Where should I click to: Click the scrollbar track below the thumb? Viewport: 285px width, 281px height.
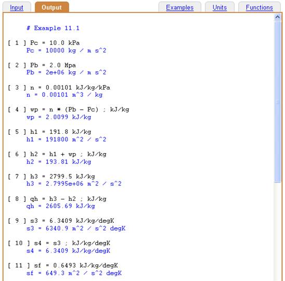click(x=278, y=231)
